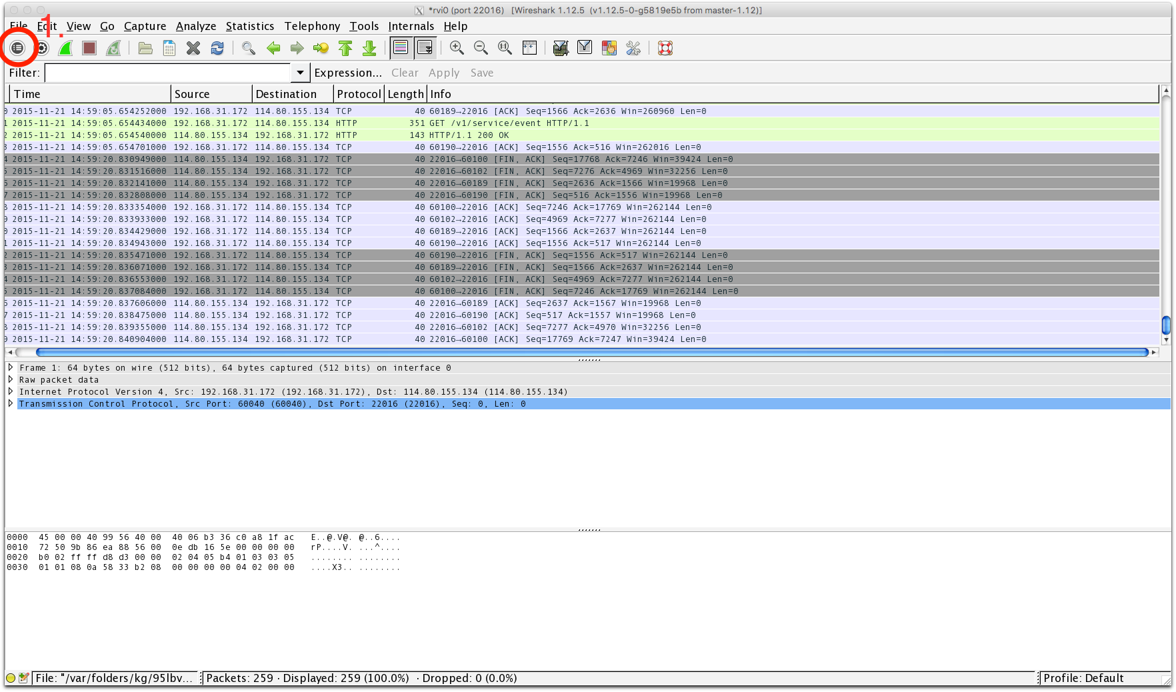1176x692 pixels.
Task: Sort packets by the Time column
Action: tap(91, 94)
